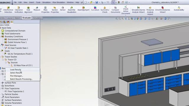The width and height of the screenshot is (189, 106).
Task: Open the View menu
Action: [x=25, y=2]
